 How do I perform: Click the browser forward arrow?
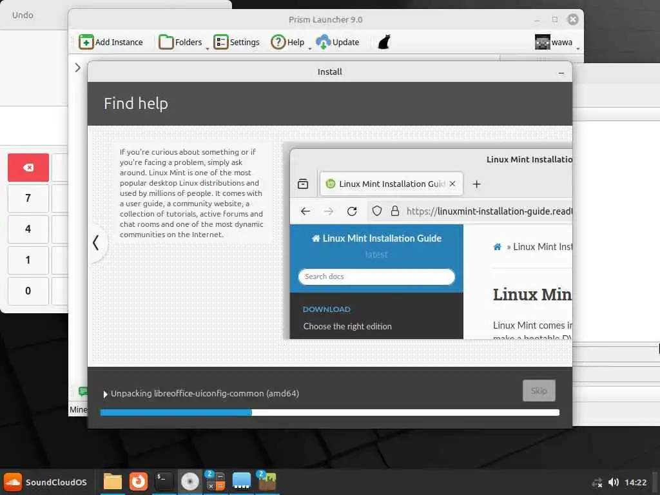pyautogui.click(x=329, y=211)
